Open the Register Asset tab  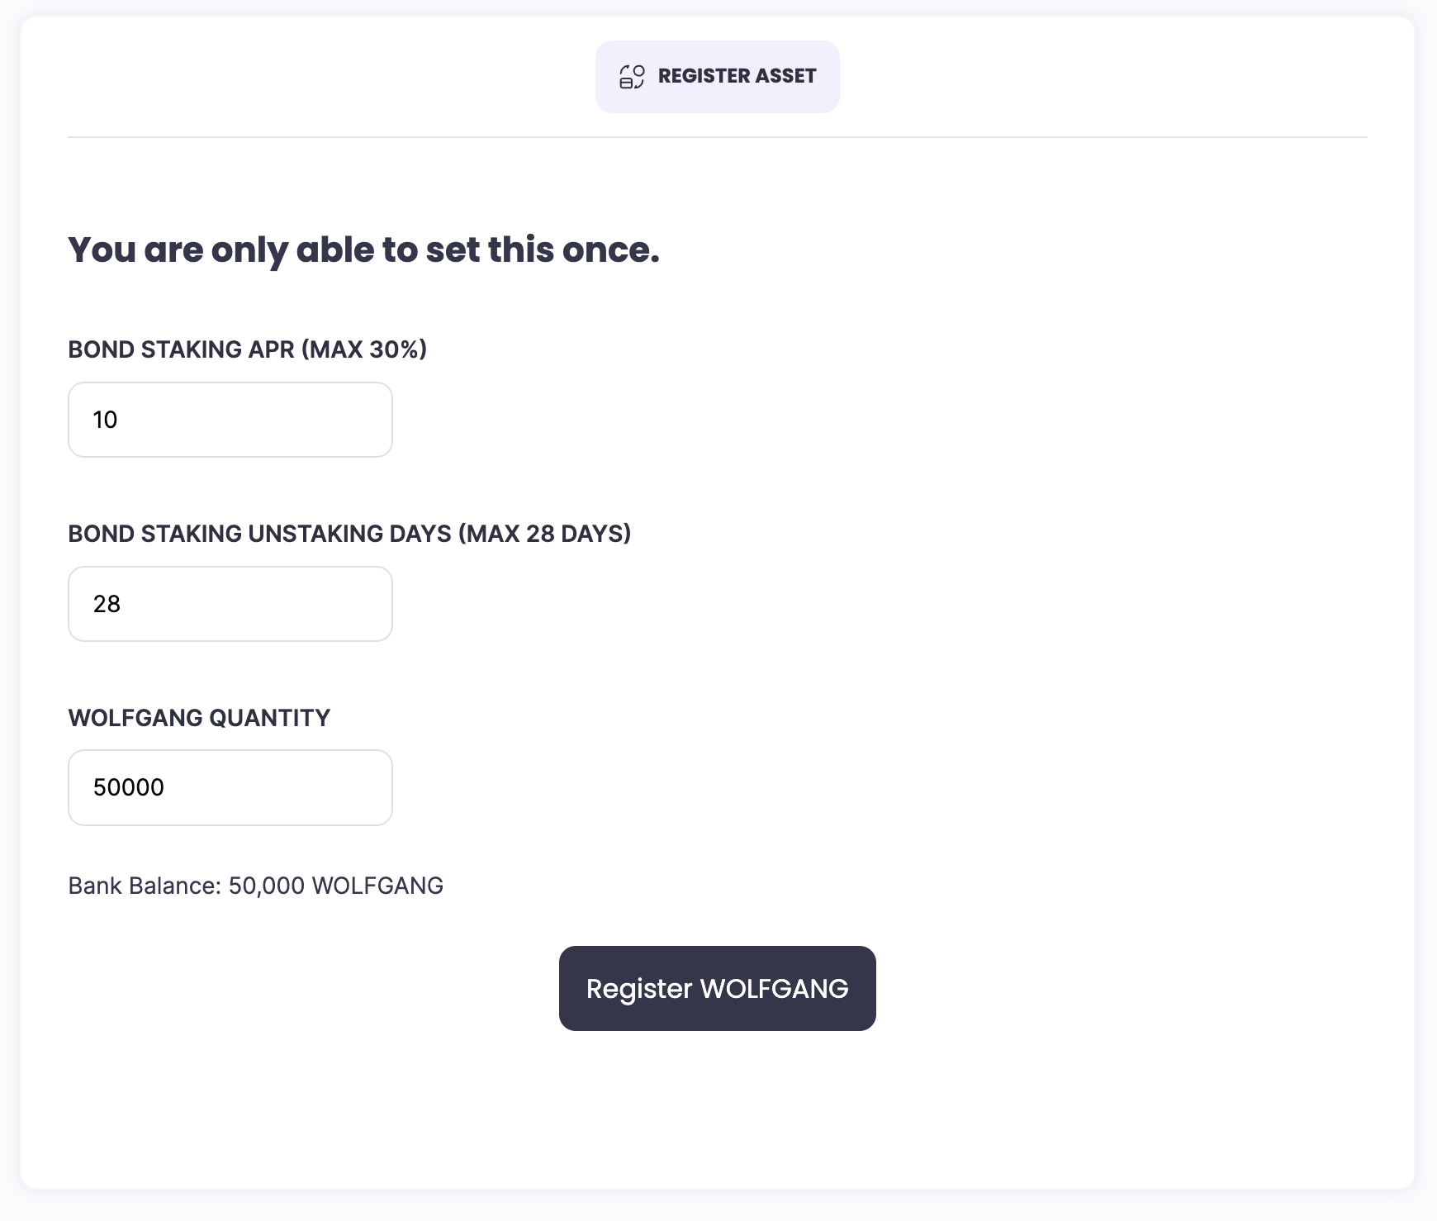(717, 77)
